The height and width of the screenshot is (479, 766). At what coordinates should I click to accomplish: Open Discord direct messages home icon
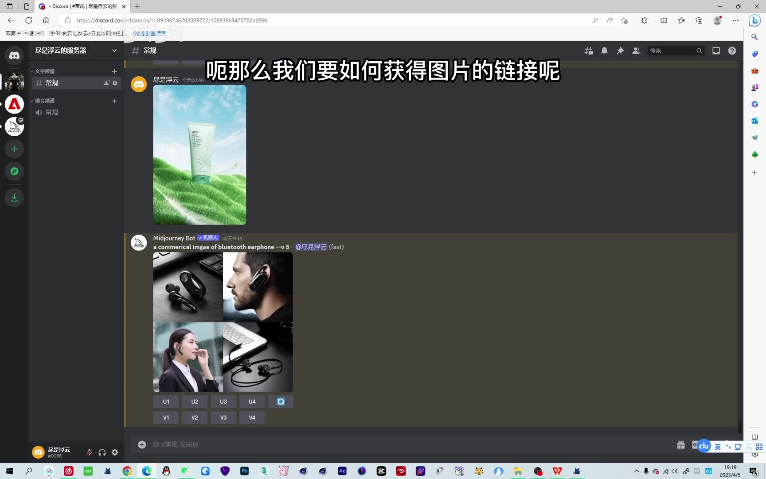14,55
